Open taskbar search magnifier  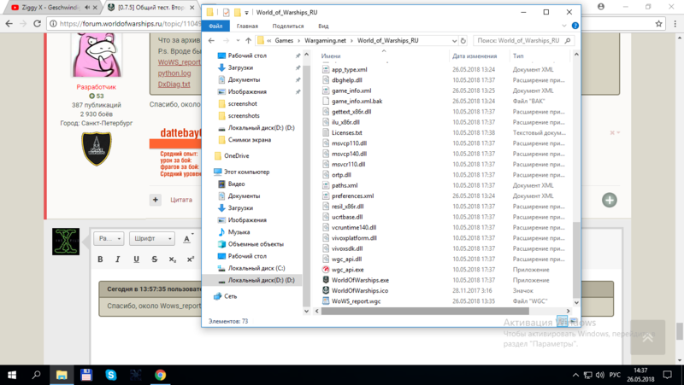point(37,375)
